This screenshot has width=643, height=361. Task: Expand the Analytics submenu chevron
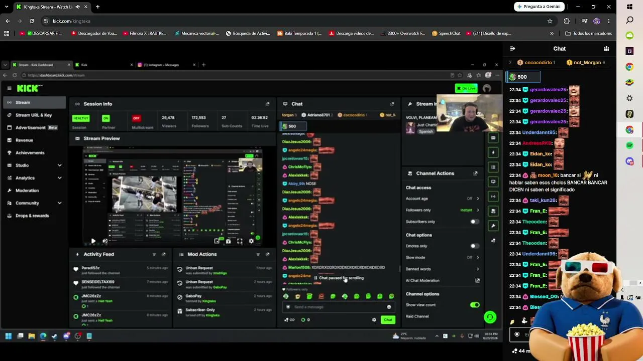(59, 177)
